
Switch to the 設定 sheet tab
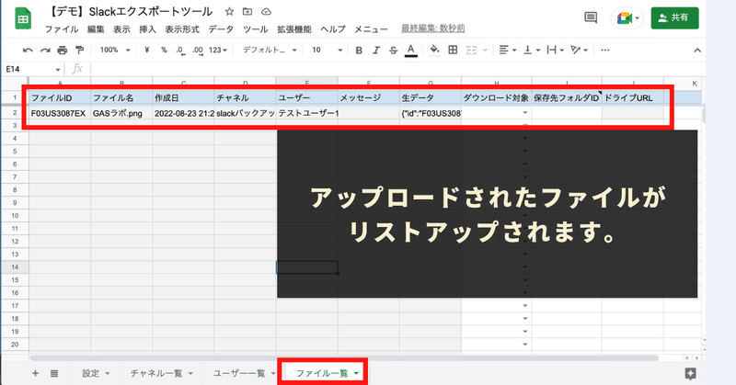tap(96, 373)
